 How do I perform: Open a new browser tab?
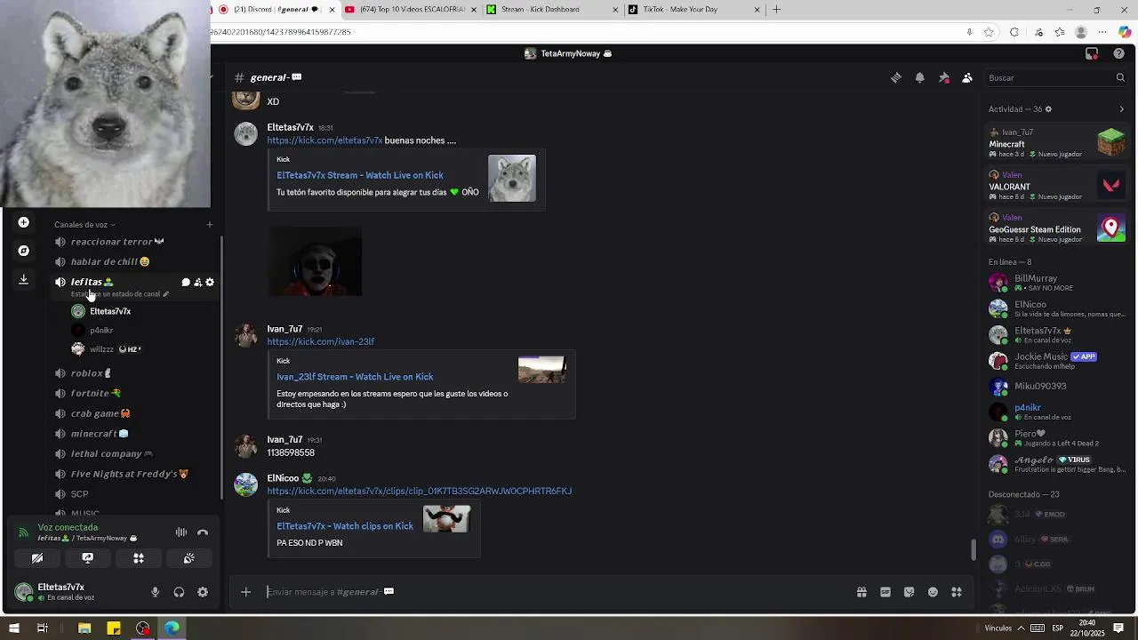tap(777, 10)
